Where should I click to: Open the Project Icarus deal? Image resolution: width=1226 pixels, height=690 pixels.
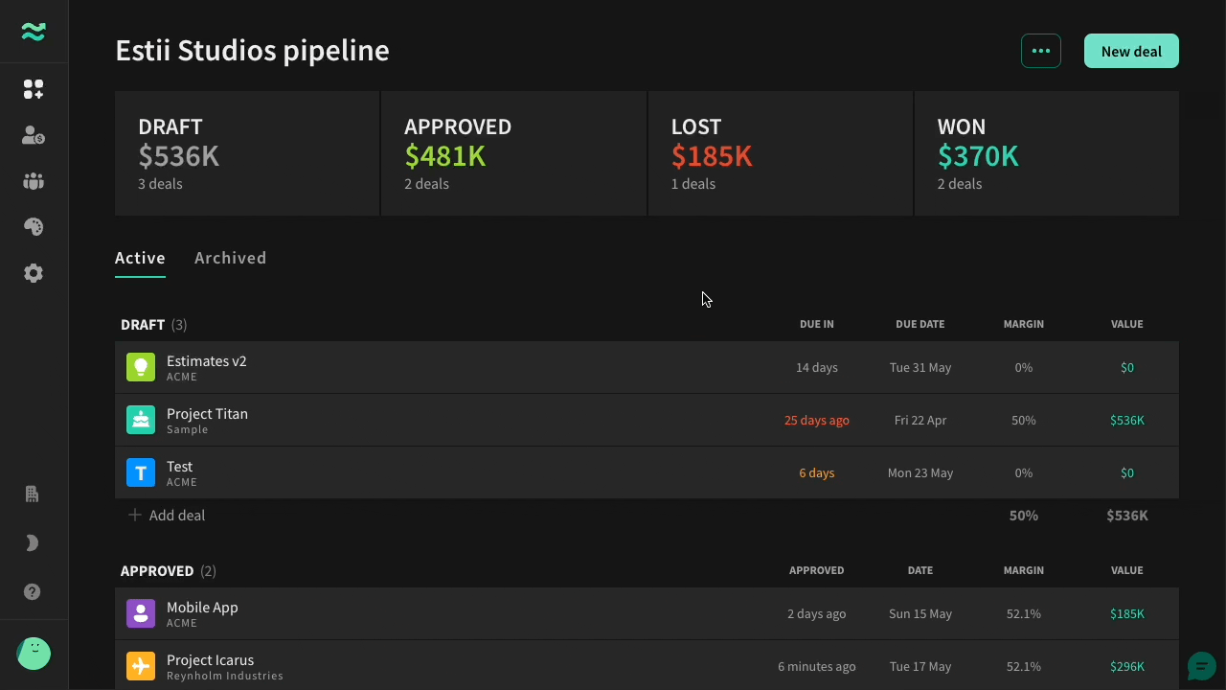[x=647, y=666]
